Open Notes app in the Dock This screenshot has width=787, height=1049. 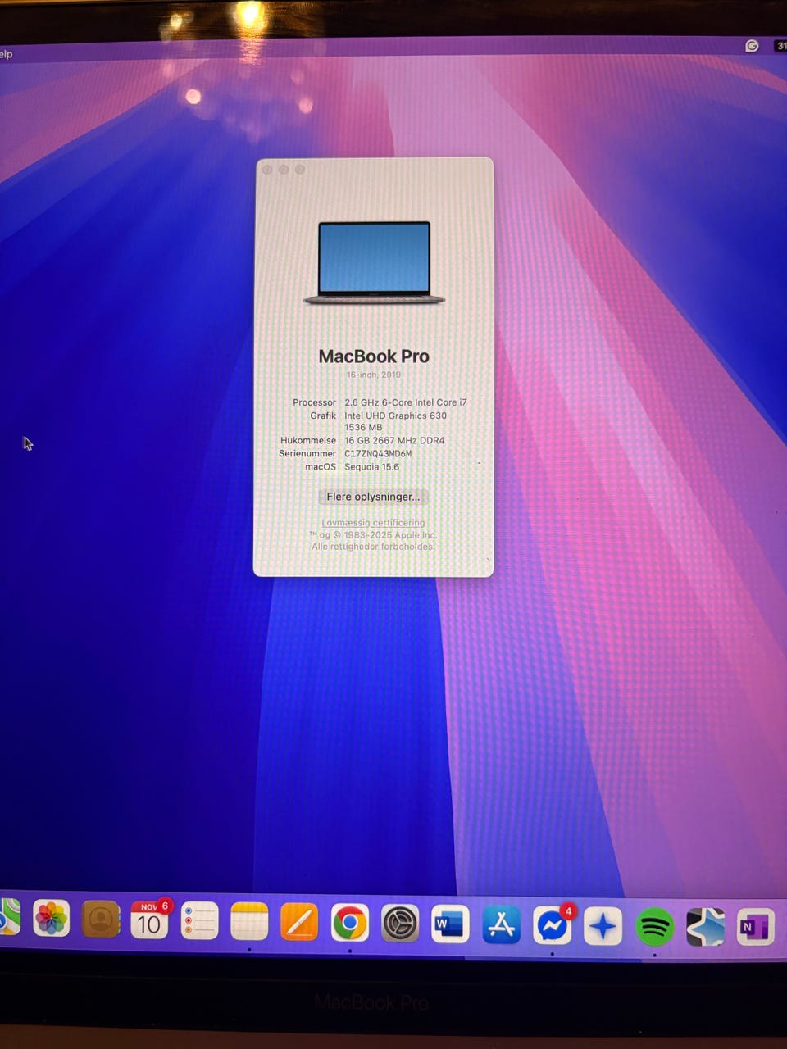click(249, 922)
